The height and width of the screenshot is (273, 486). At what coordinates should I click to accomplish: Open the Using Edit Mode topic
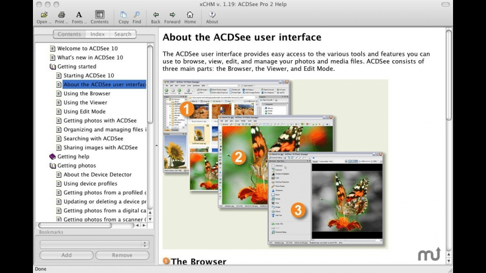(x=84, y=111)
